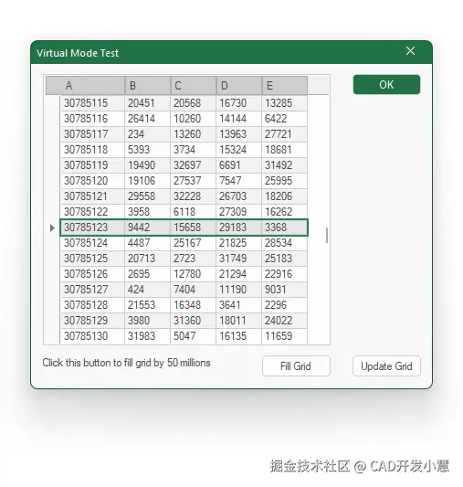
Task: Select cell 30785124
Action: tap(92, 243)
